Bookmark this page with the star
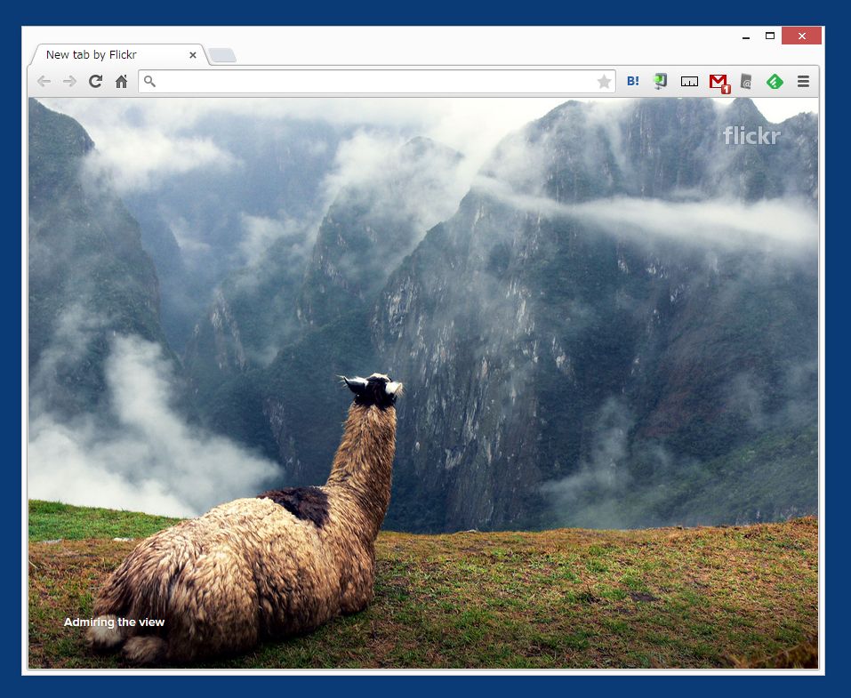 [604, 82]
